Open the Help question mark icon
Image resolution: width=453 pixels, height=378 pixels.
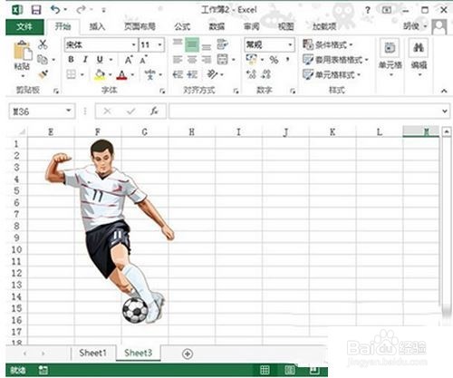point(368,10)
